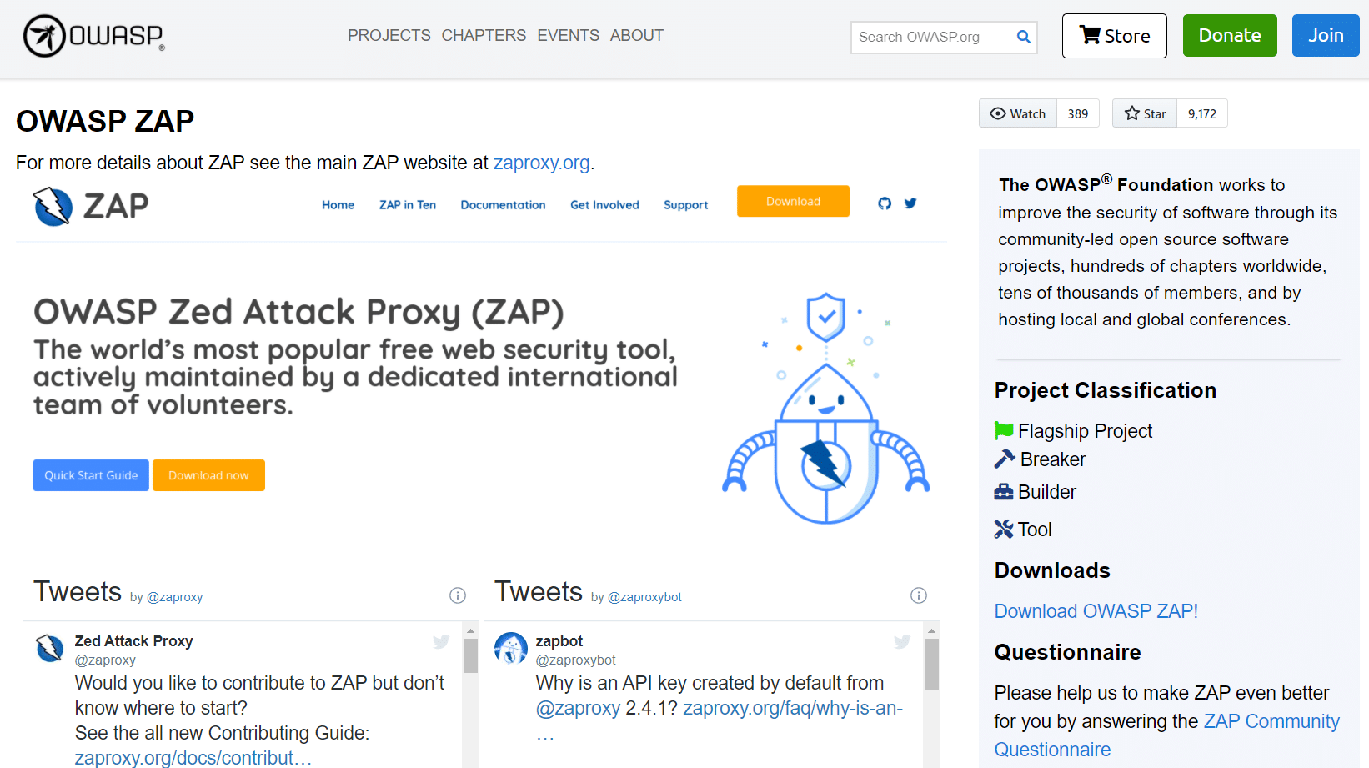Click the orange Download button in banner
Viewport: 1369px width, 768px height.
793,201
